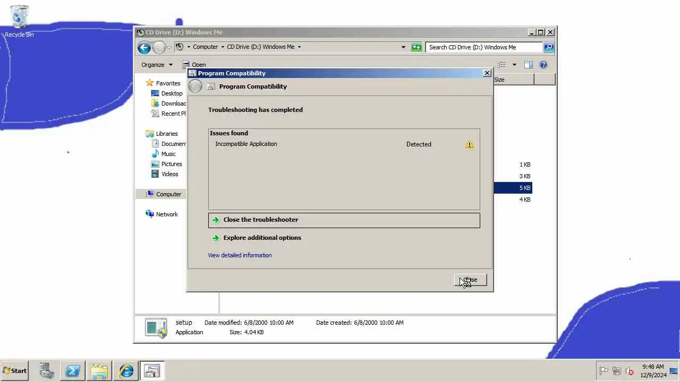The height and width of the screenshot is (382, 680).
Task: Click the change view icon in Explorer toolbar
Action: click(501, 65)
